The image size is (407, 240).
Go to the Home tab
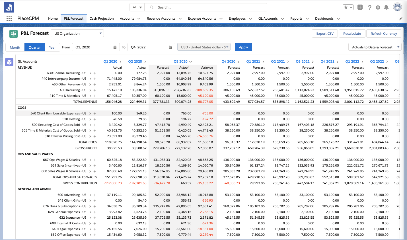(x=53, y=19)
